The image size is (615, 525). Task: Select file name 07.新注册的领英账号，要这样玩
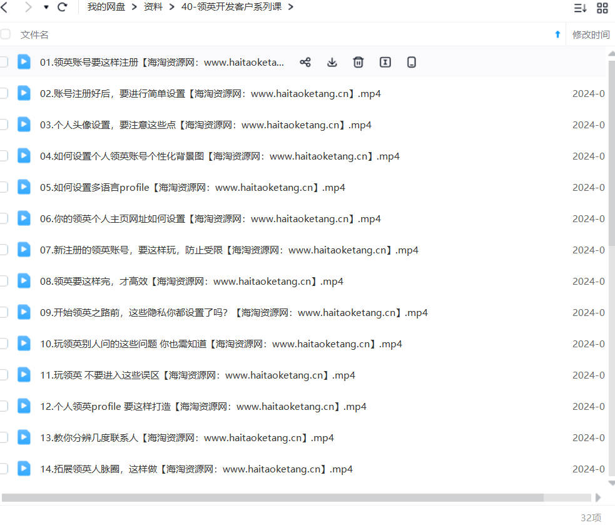tap(229, 250)
